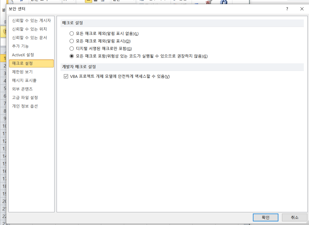Choose 모든 매크로 제외(알림 표시 없음) option
The image size is (309, 225).
click(72, 33)
